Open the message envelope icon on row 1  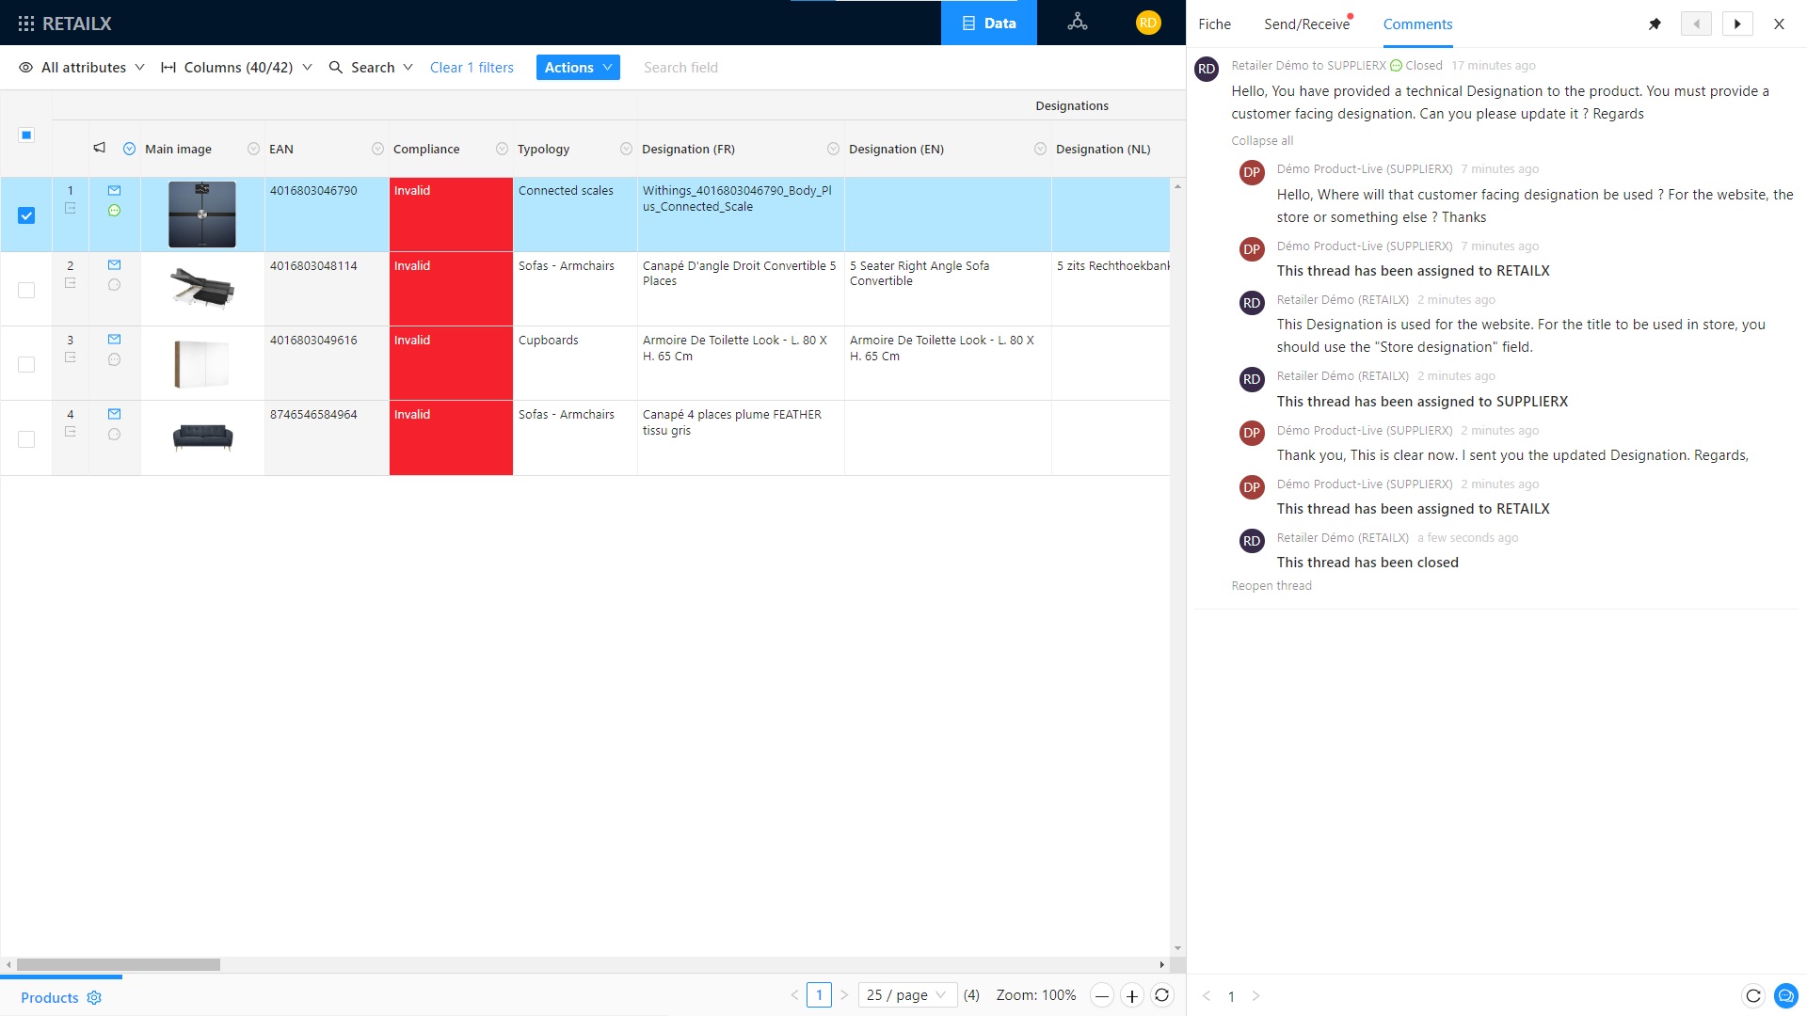[x=114, y=190]
